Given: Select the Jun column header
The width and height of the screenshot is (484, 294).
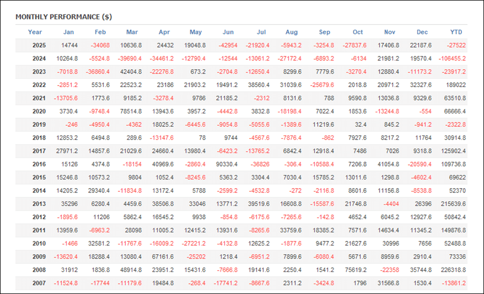Looking at the screenshot, I should tap(228, 32).
